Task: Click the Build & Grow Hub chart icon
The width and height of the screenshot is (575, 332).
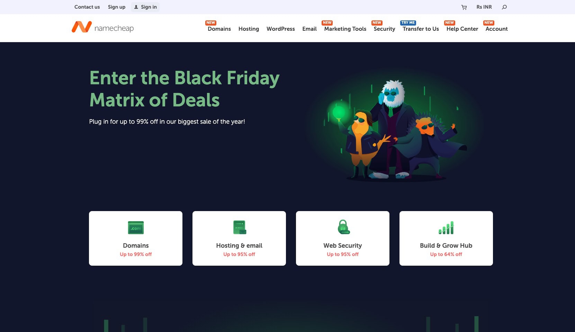Action: [x=446, y=228]
